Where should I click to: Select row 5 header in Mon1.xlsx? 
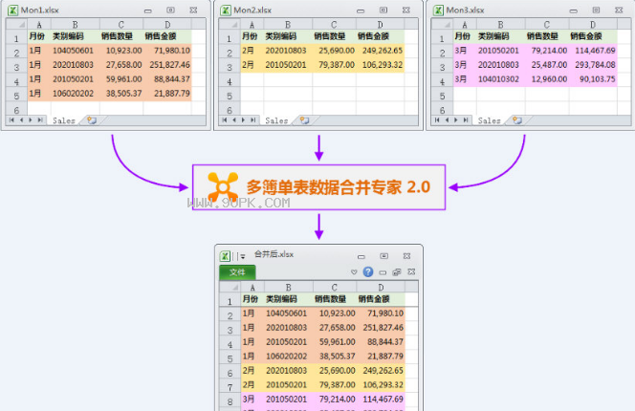(x=16, y=96)
